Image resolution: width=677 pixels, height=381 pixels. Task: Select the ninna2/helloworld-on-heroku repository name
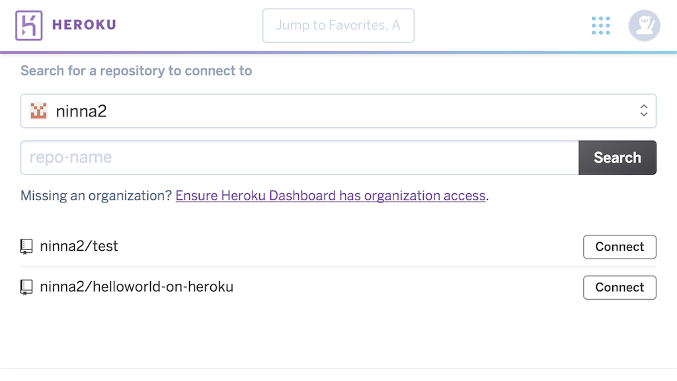pos(136,287)
